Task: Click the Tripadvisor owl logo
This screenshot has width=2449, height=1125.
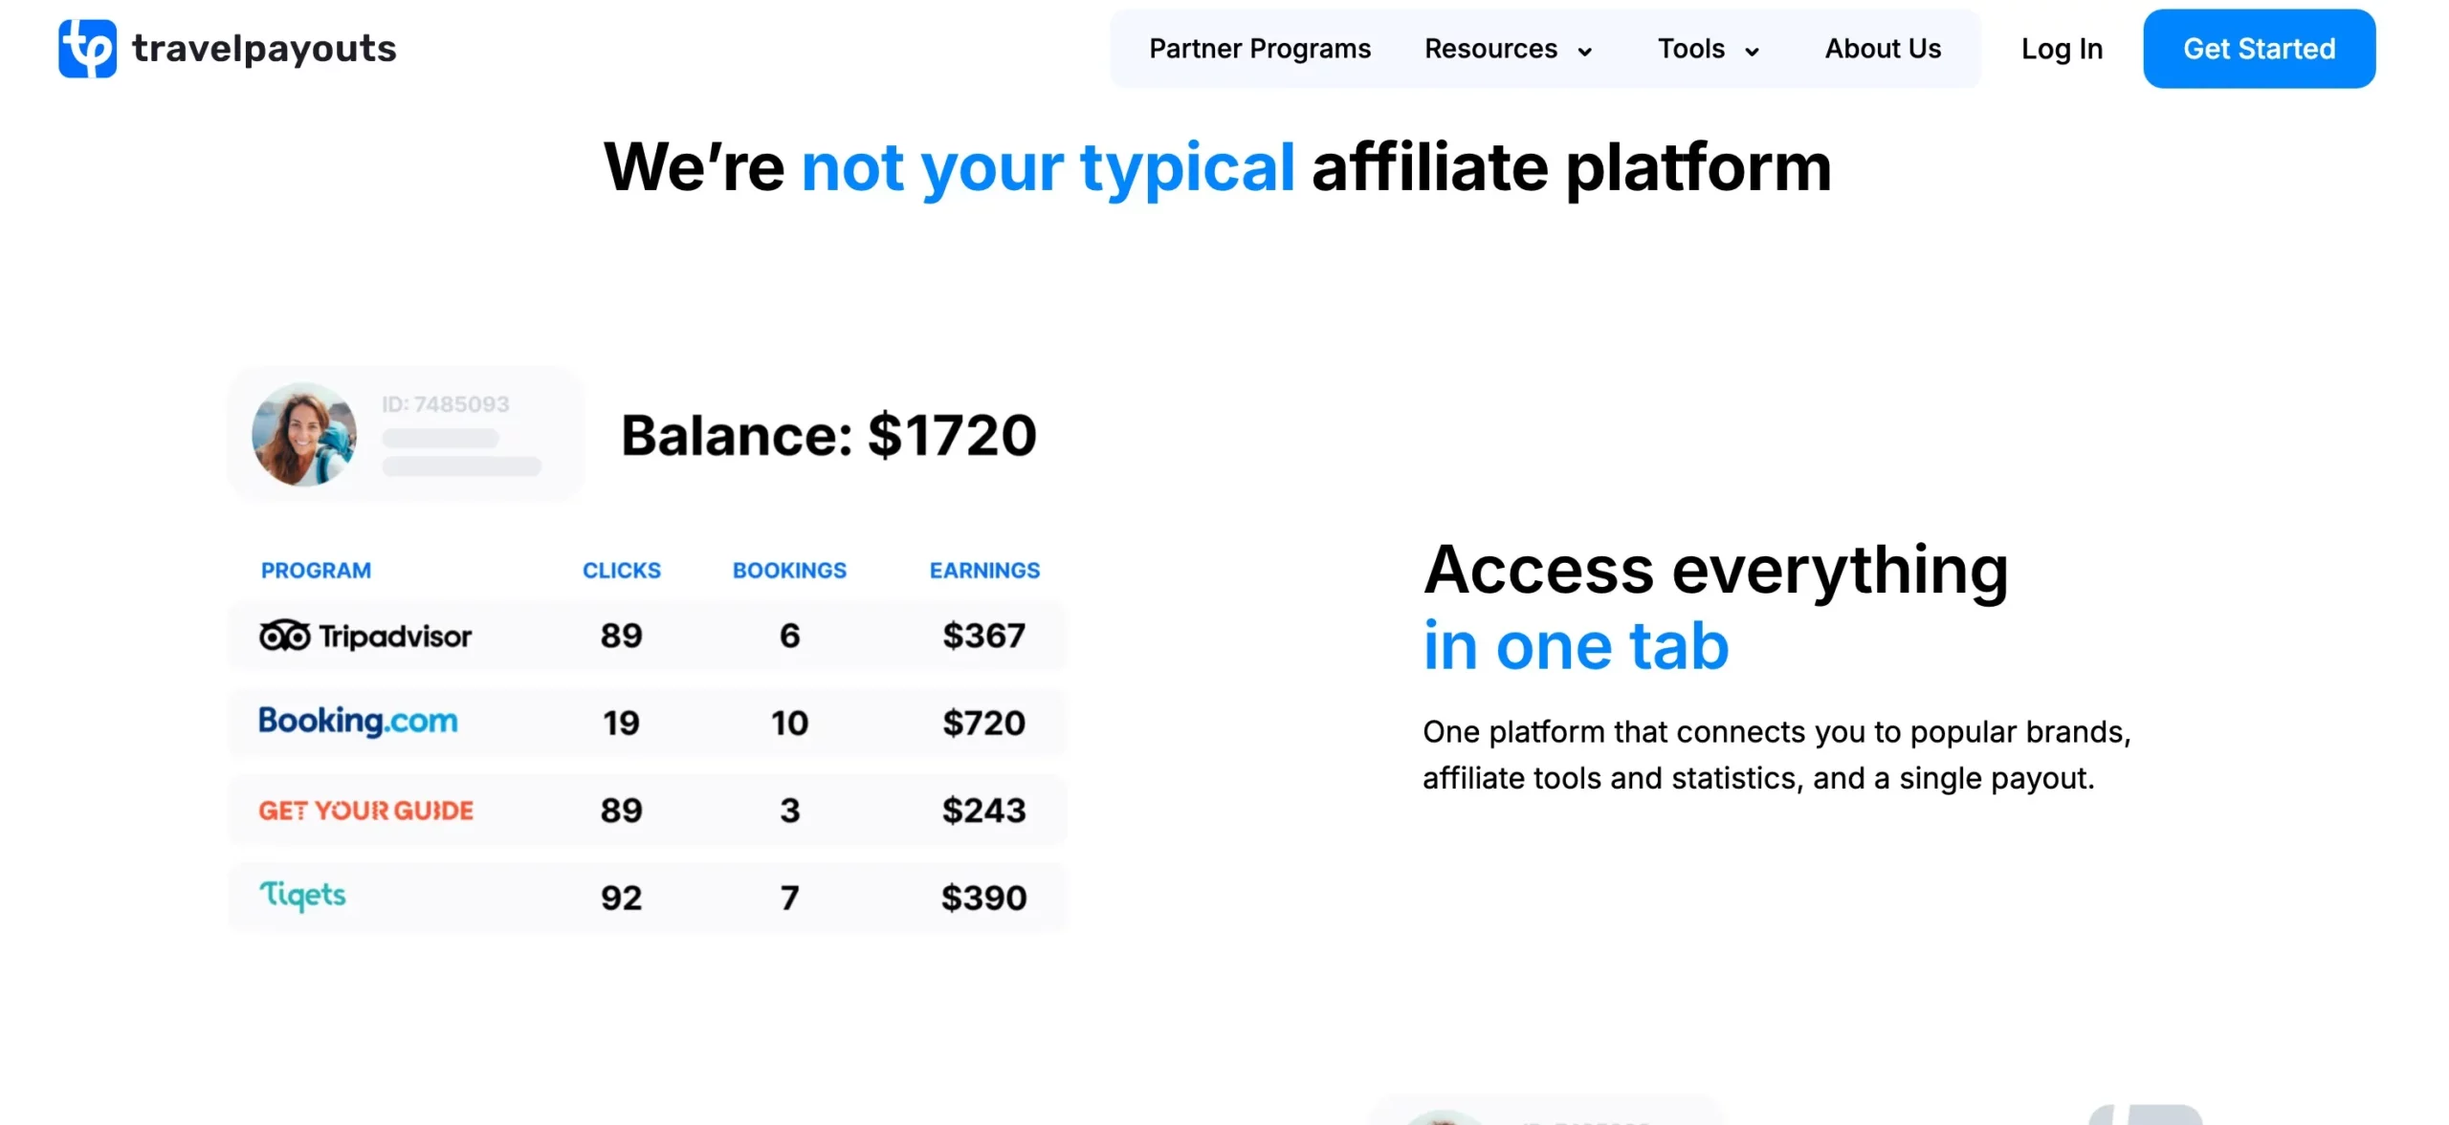Action: [x=284, y=636]
